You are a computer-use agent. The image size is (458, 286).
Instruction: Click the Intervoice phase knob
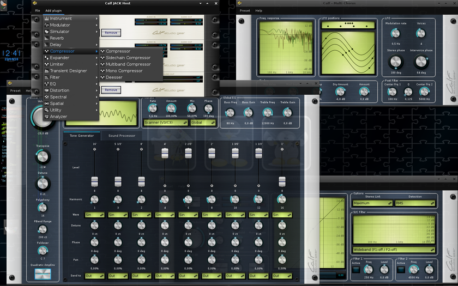[x=421, y=62]
